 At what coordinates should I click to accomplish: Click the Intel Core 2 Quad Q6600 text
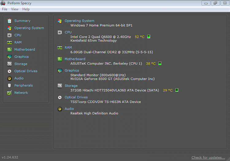point(101,37)
